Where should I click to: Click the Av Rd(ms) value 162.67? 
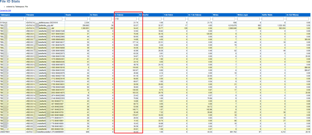(x=135, y=70)
